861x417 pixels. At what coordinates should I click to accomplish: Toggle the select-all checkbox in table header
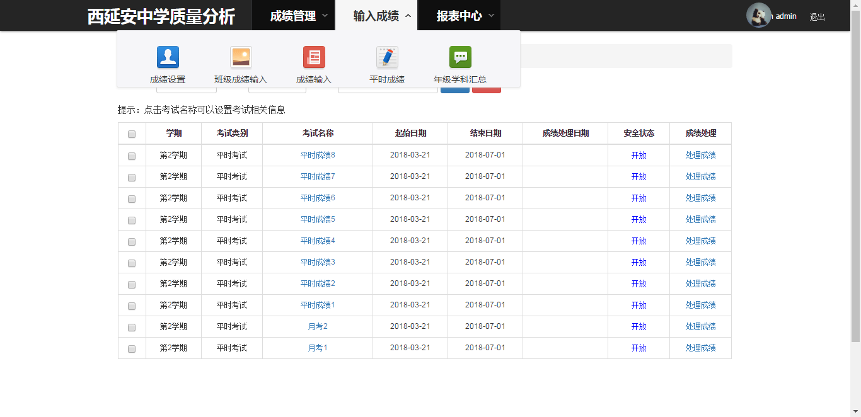[x=132, y=134]
